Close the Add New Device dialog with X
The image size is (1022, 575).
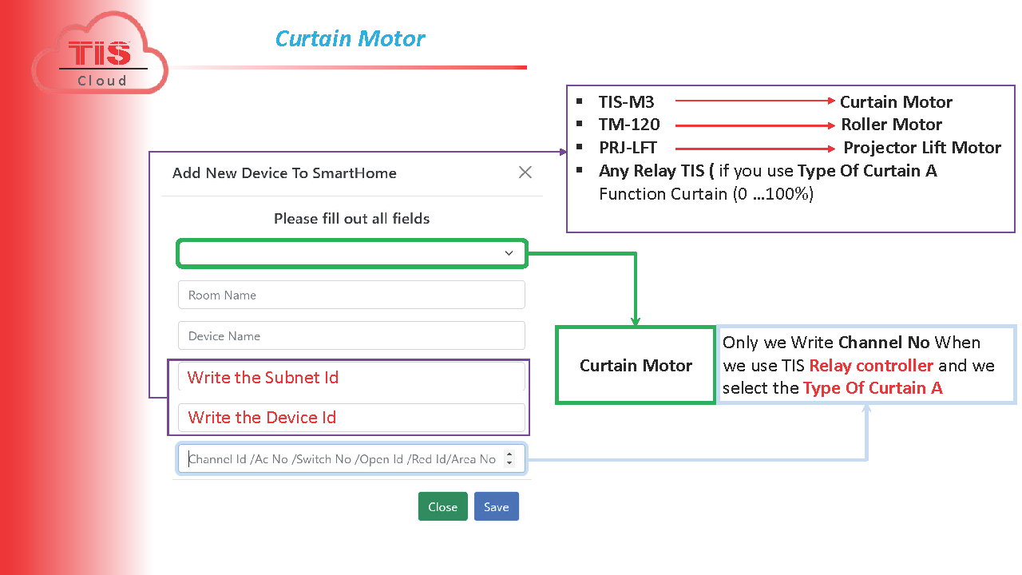click(525, 172)
